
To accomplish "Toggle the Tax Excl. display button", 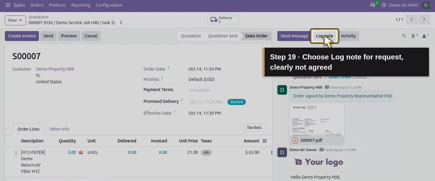I will (254, 128).
